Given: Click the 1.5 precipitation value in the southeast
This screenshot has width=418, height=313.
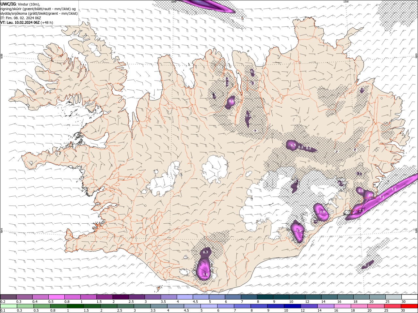Looking at the screenshot, I should [x=323, y=212].
